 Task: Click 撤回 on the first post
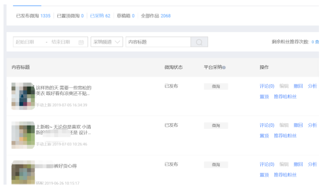298,86
